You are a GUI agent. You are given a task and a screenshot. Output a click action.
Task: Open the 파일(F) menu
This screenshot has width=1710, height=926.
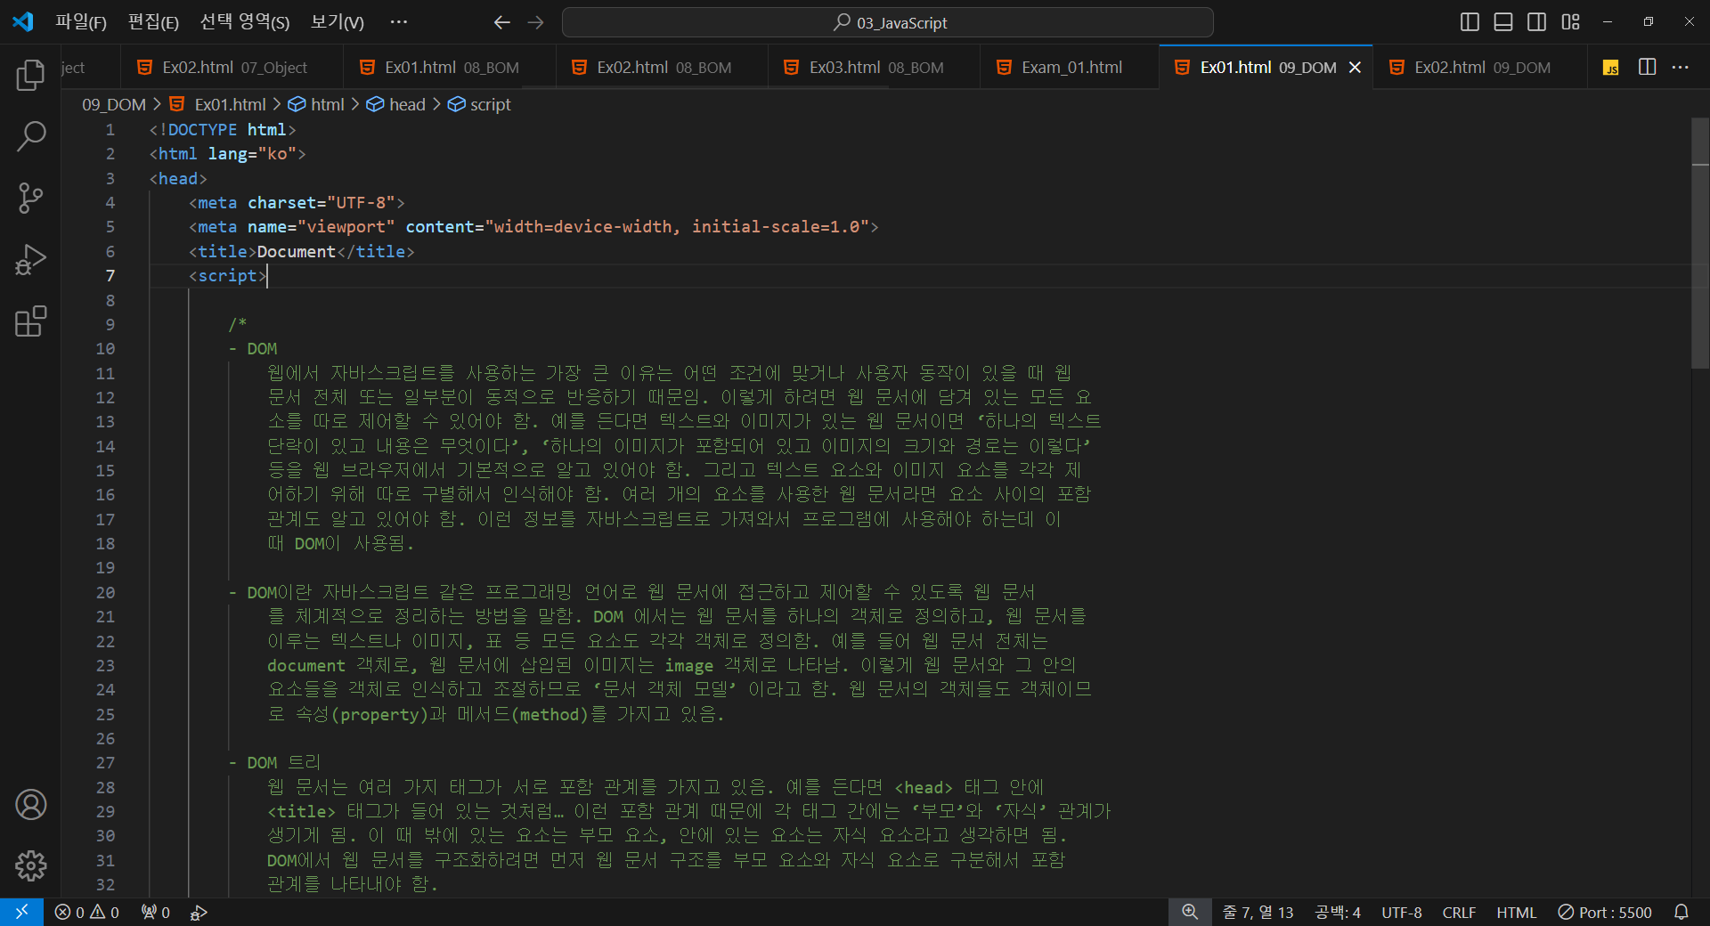coord(81,22)
